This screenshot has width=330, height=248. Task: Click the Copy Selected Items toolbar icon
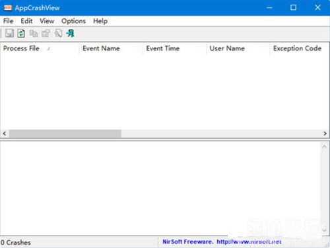pos(34,34)
